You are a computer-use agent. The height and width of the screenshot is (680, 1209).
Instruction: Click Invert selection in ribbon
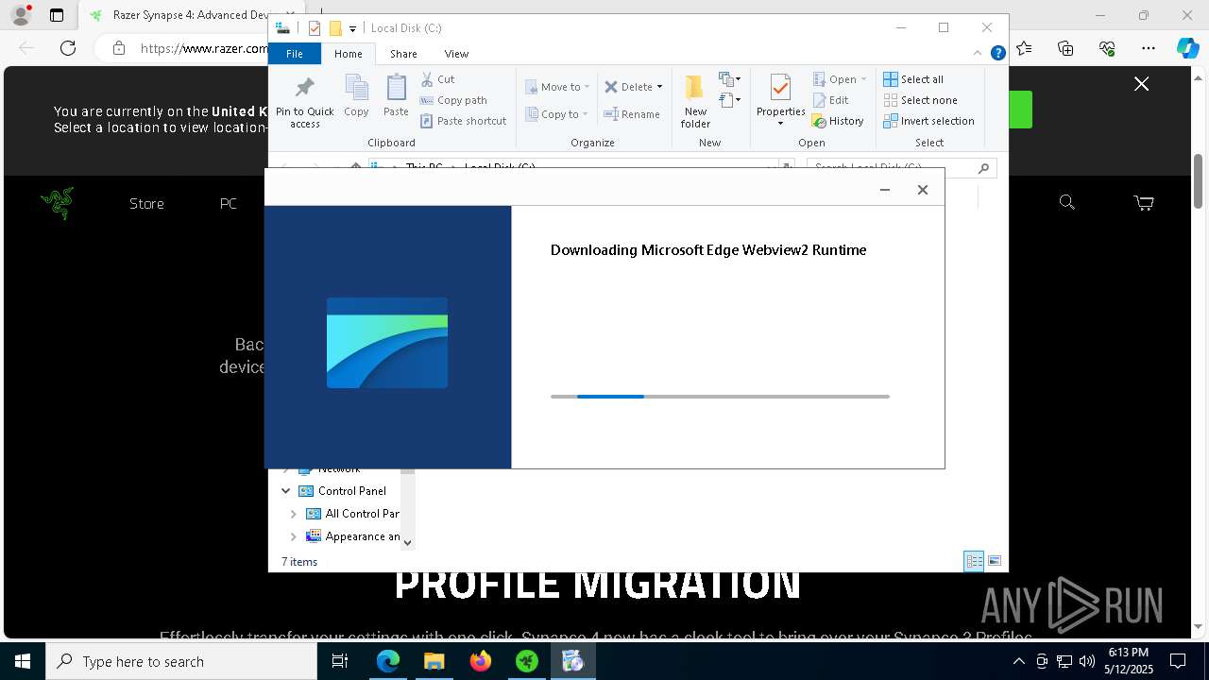pos(928,121)
